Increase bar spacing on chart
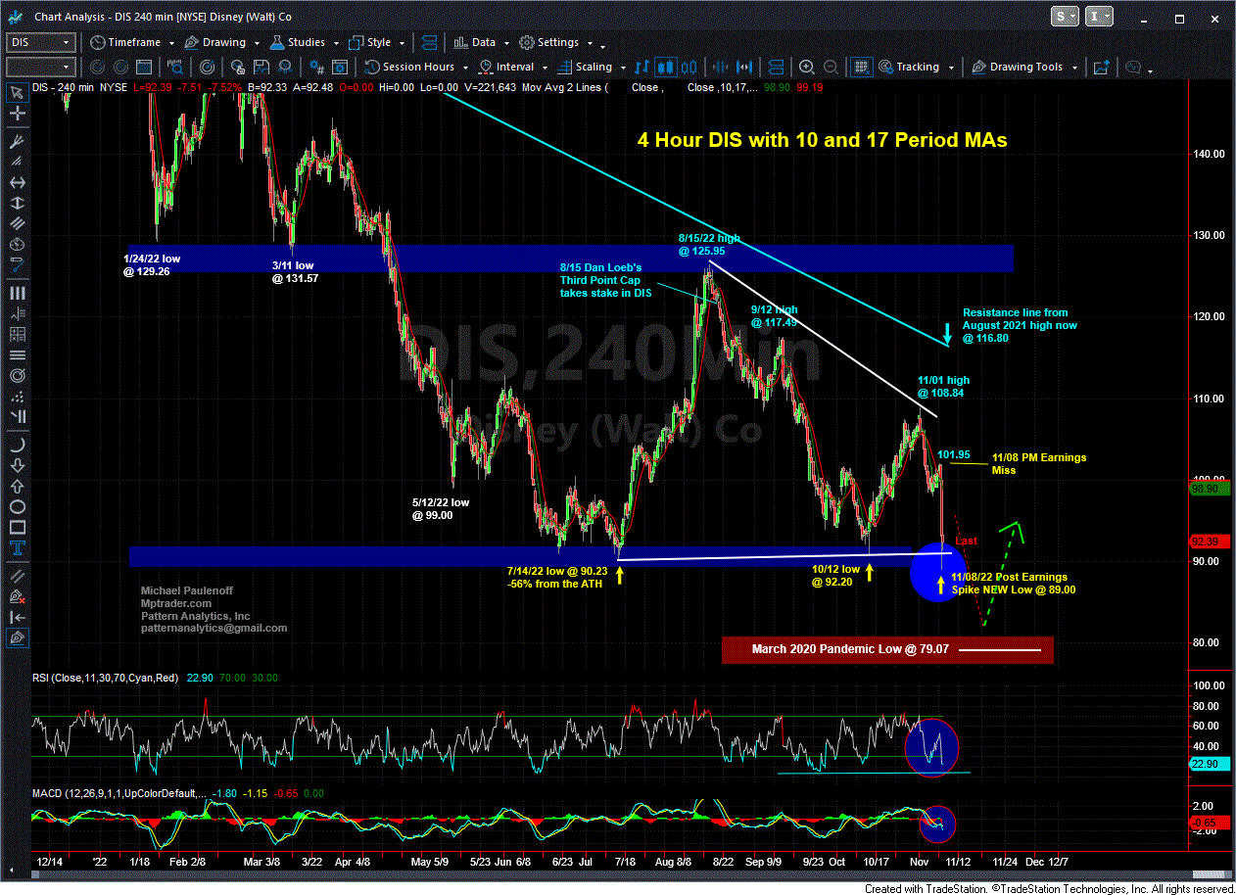Image resolution: width=1236 pixels, height=895 pixels. (x=744, y=67)
